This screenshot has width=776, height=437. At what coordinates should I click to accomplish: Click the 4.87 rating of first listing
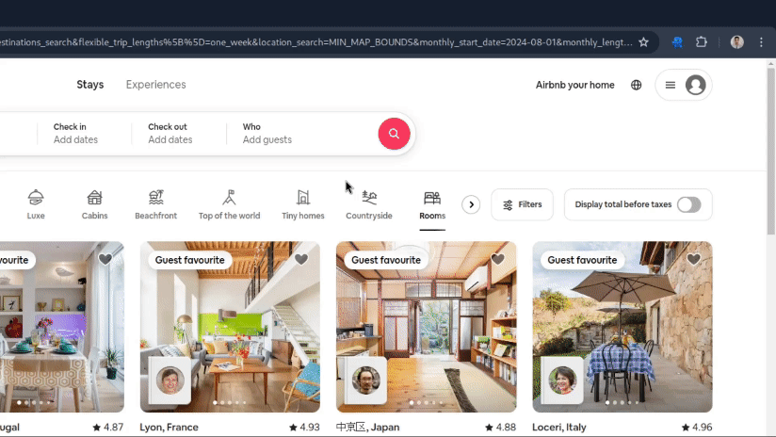108,427
